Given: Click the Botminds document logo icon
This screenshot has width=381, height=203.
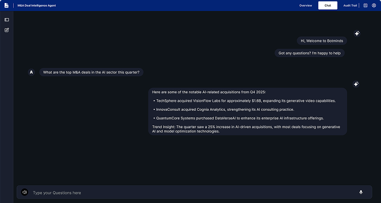Looking at the screenshot, I should click(x=7, y=6).
